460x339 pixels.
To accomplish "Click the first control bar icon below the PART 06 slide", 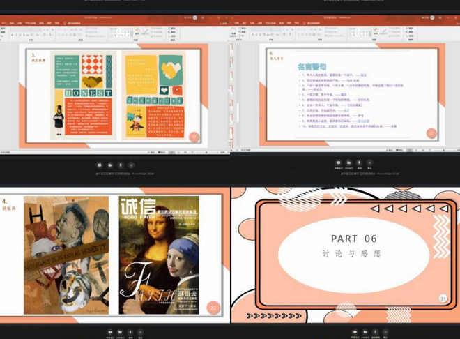I will tap(355, 332).
